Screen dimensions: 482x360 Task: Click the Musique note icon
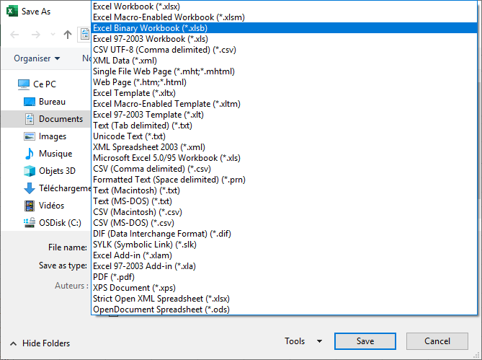coord(30,154)
